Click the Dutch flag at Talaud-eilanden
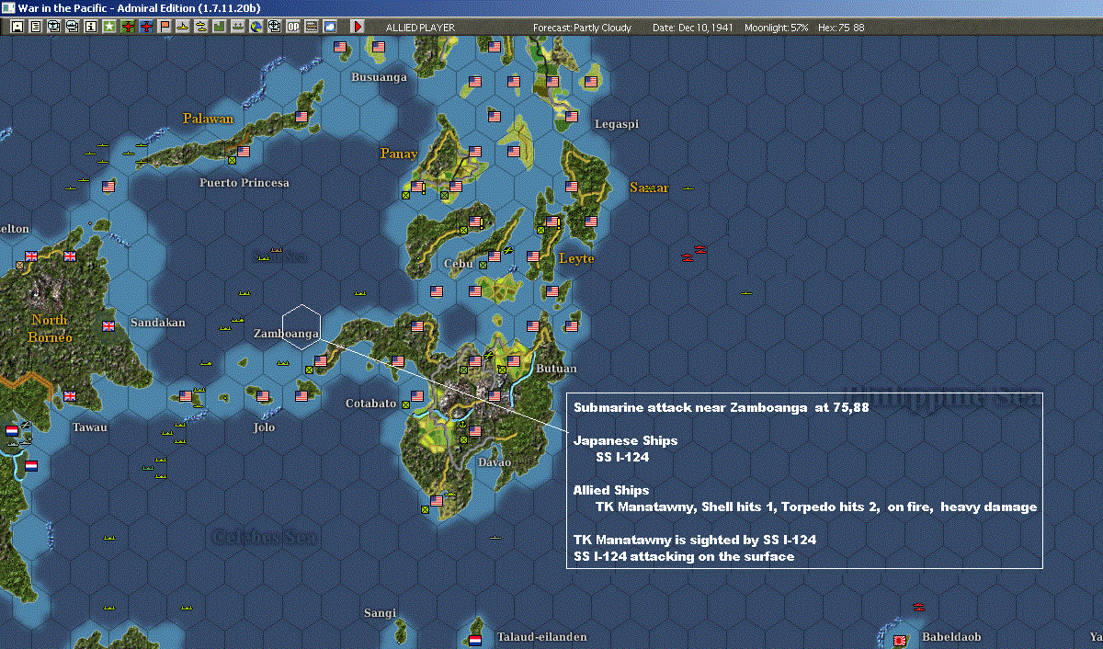 point(475,640)
